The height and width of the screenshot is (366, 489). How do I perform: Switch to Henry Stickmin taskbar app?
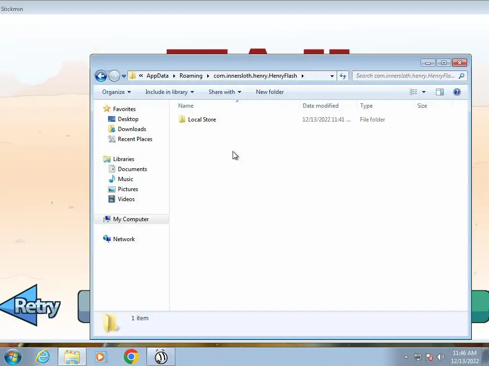[x=161, y=356]
